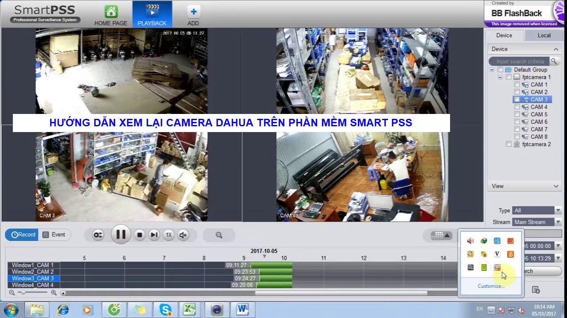Tick the fptcamera 2 checkbox
This screenshot has height=318, width=567.
pos(509,144)
